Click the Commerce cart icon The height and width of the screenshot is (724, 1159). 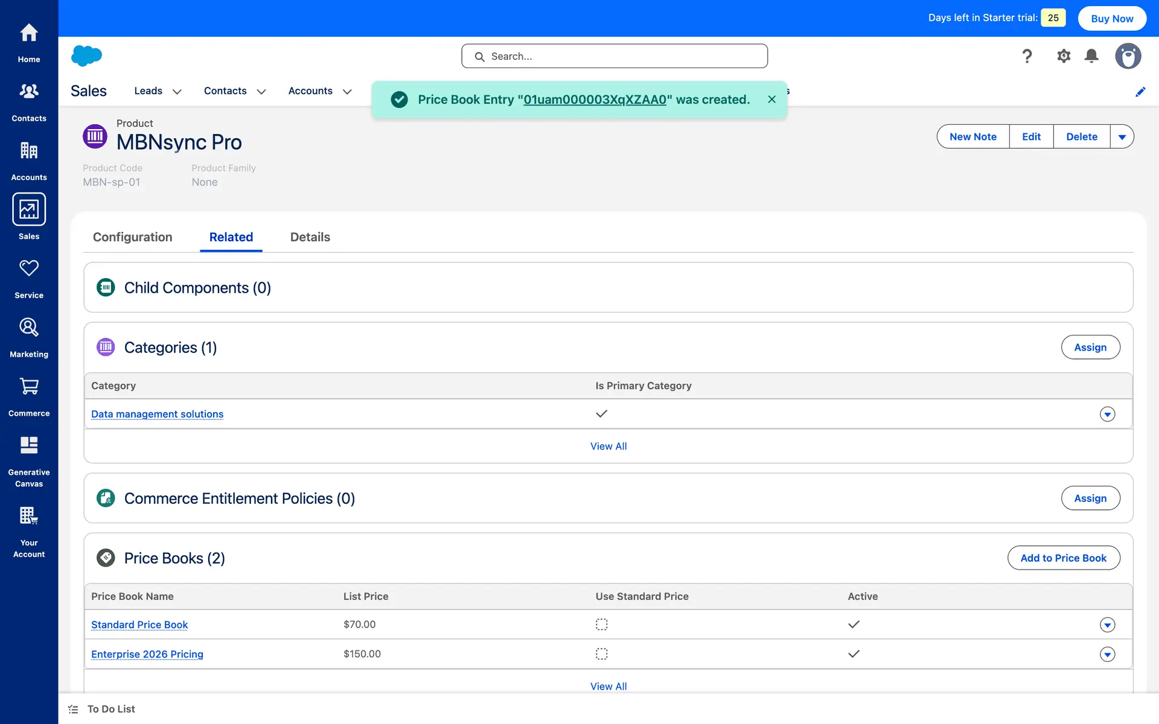[29, 387]
